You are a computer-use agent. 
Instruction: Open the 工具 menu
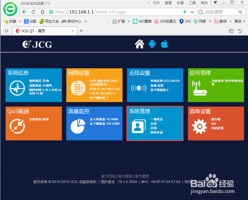point(192,3)
